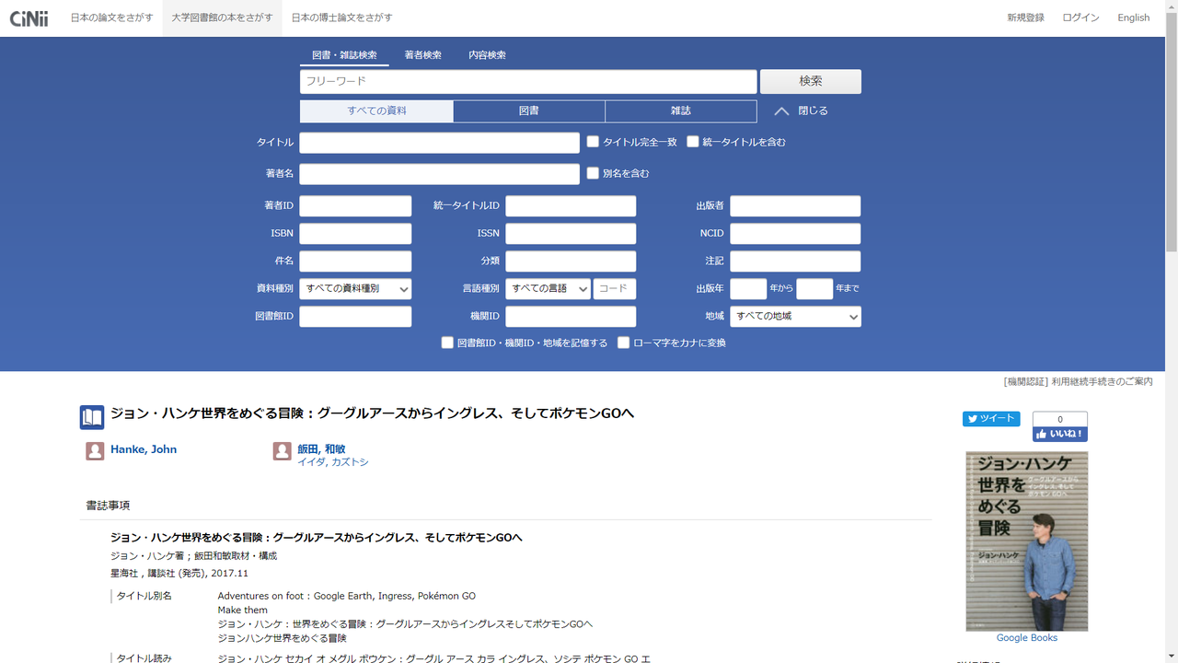The width and height of the screenshot is (1178, 663).
Task: Click the 著者名 input field
Action: click(440, 174)
